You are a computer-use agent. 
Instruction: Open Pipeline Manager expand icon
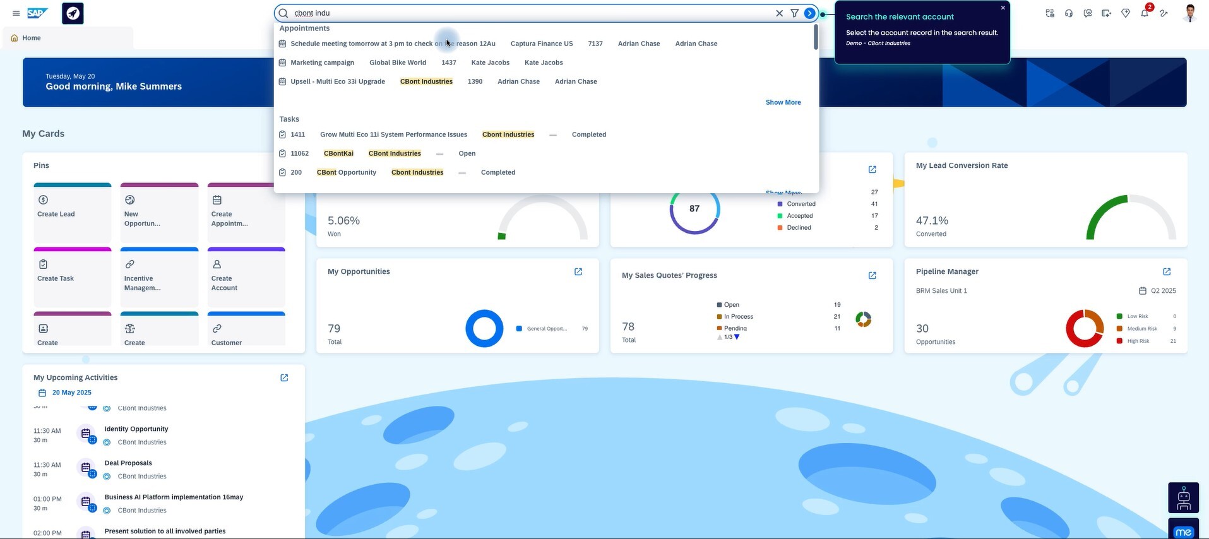coord(1166,272)
